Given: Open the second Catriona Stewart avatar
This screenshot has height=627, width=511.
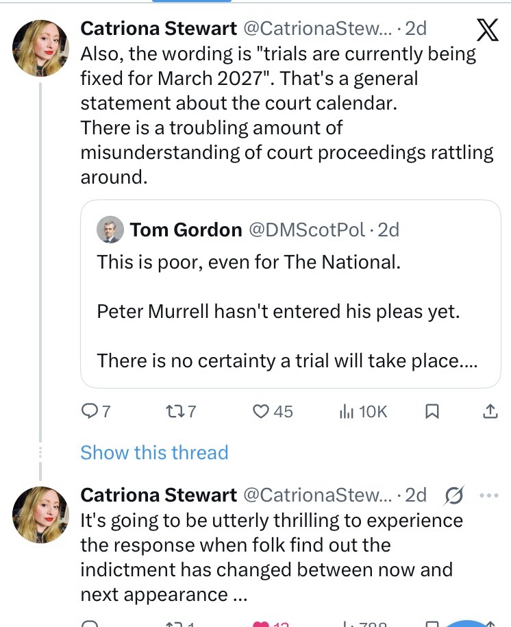Looking at the screenshot, I should coord(41,515).
